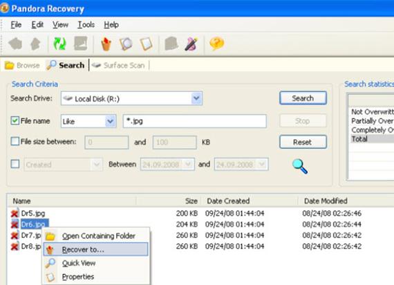This screenshot has width=394, height=285.
Task: Open the Like match type dropdown
Action: tap(110, 121)
